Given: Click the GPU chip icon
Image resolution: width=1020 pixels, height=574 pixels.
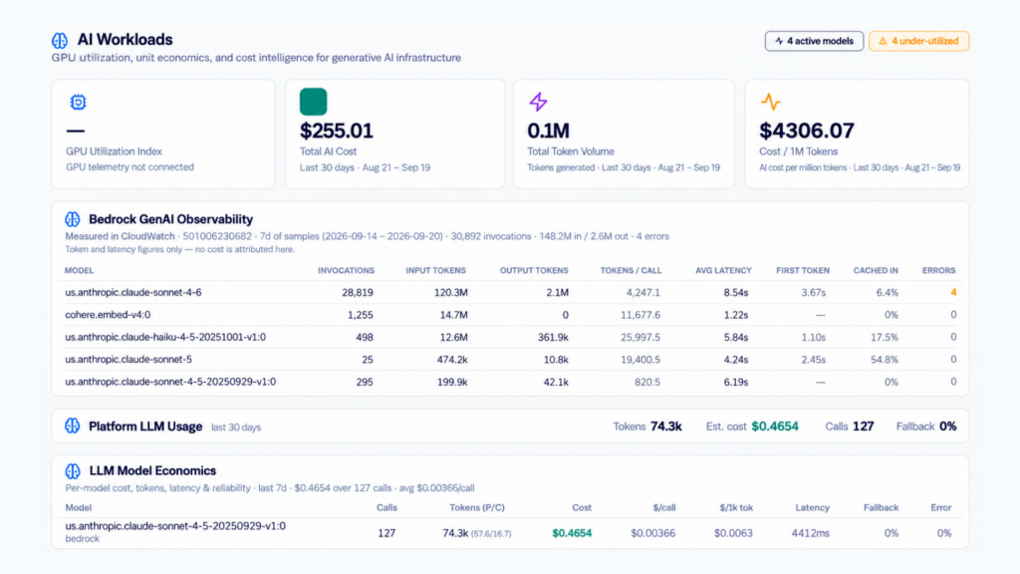Looking at the screenshot, I should click(78, 103).
